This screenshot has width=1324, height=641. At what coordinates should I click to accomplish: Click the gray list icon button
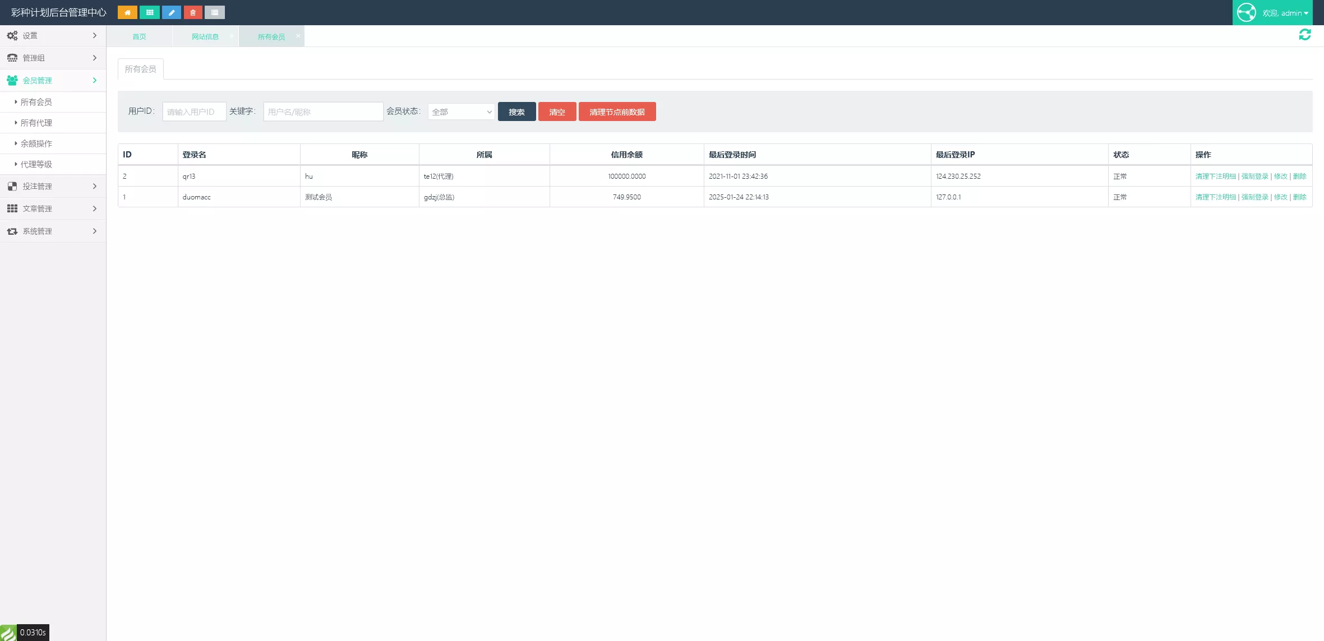tap(215, 12)
